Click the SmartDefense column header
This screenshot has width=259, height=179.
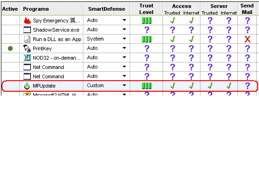tap(106, 9)
